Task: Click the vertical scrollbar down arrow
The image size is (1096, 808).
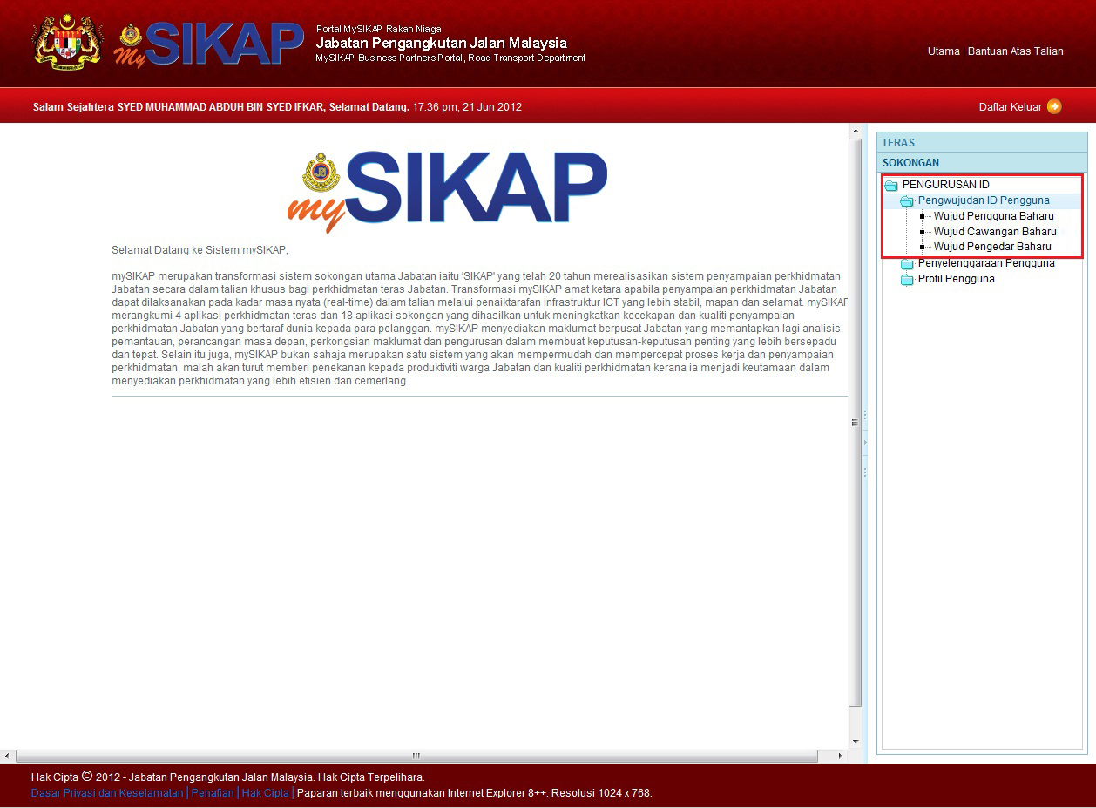Action: point(856,742)
